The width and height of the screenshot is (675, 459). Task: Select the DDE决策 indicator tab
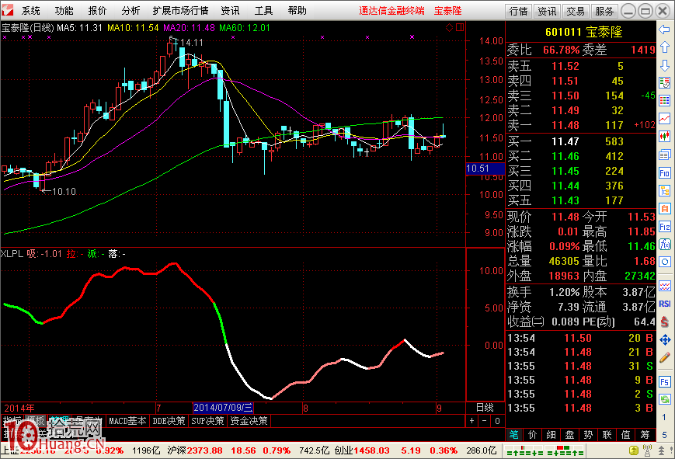(169, 421)
